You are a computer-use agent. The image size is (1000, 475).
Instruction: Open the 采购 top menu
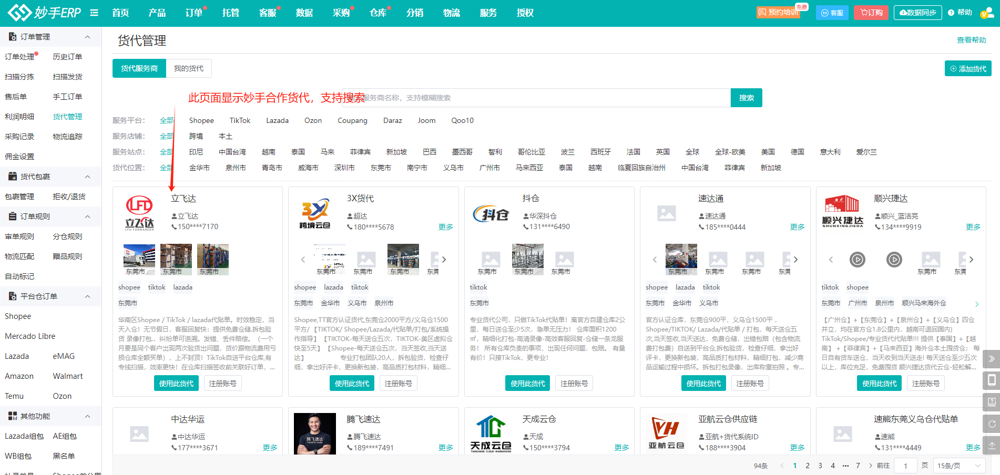pos(341,13)
